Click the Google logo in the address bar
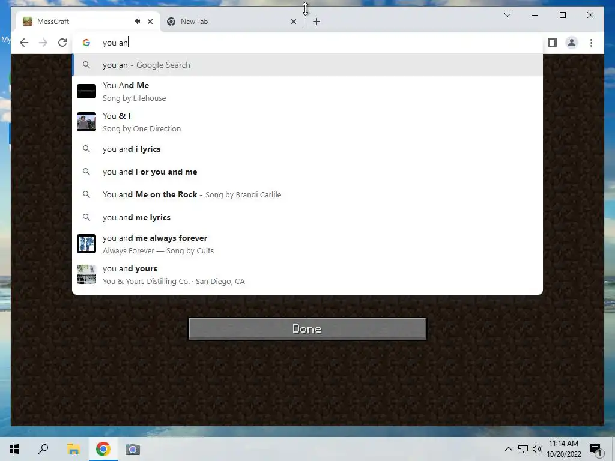This screenshot has width=615, height=461. pos(86,43)
